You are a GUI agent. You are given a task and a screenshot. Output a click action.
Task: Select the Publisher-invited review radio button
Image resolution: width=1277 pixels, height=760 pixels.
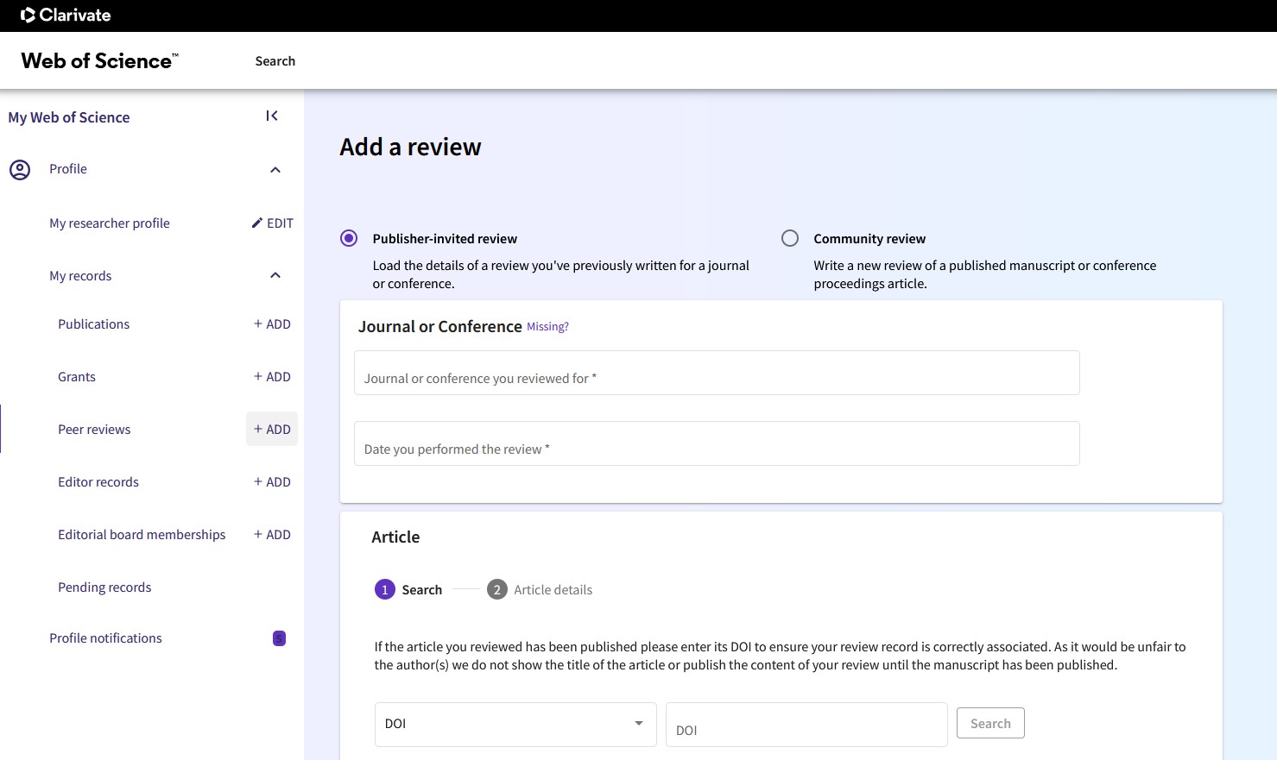[349, 238]
